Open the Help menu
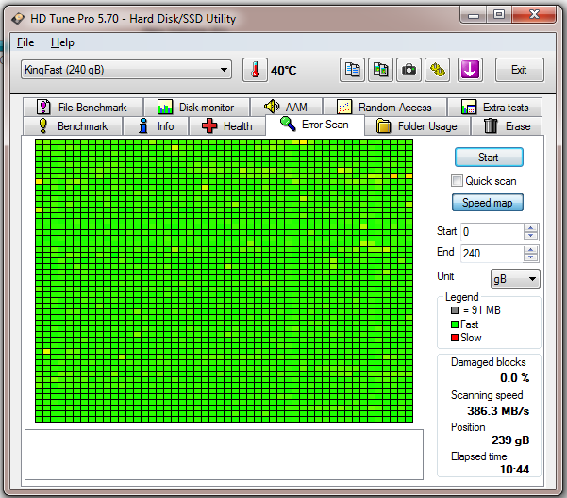This screenshot has width=567, height=498. tap(62, 42)
